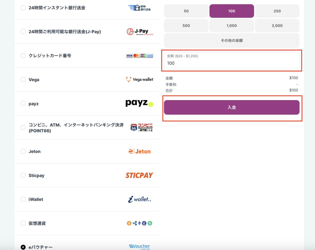Screen dimensions: 315x250
Task: Focus the 金額 ($20 - $1,200) input field
Action: 232,60
